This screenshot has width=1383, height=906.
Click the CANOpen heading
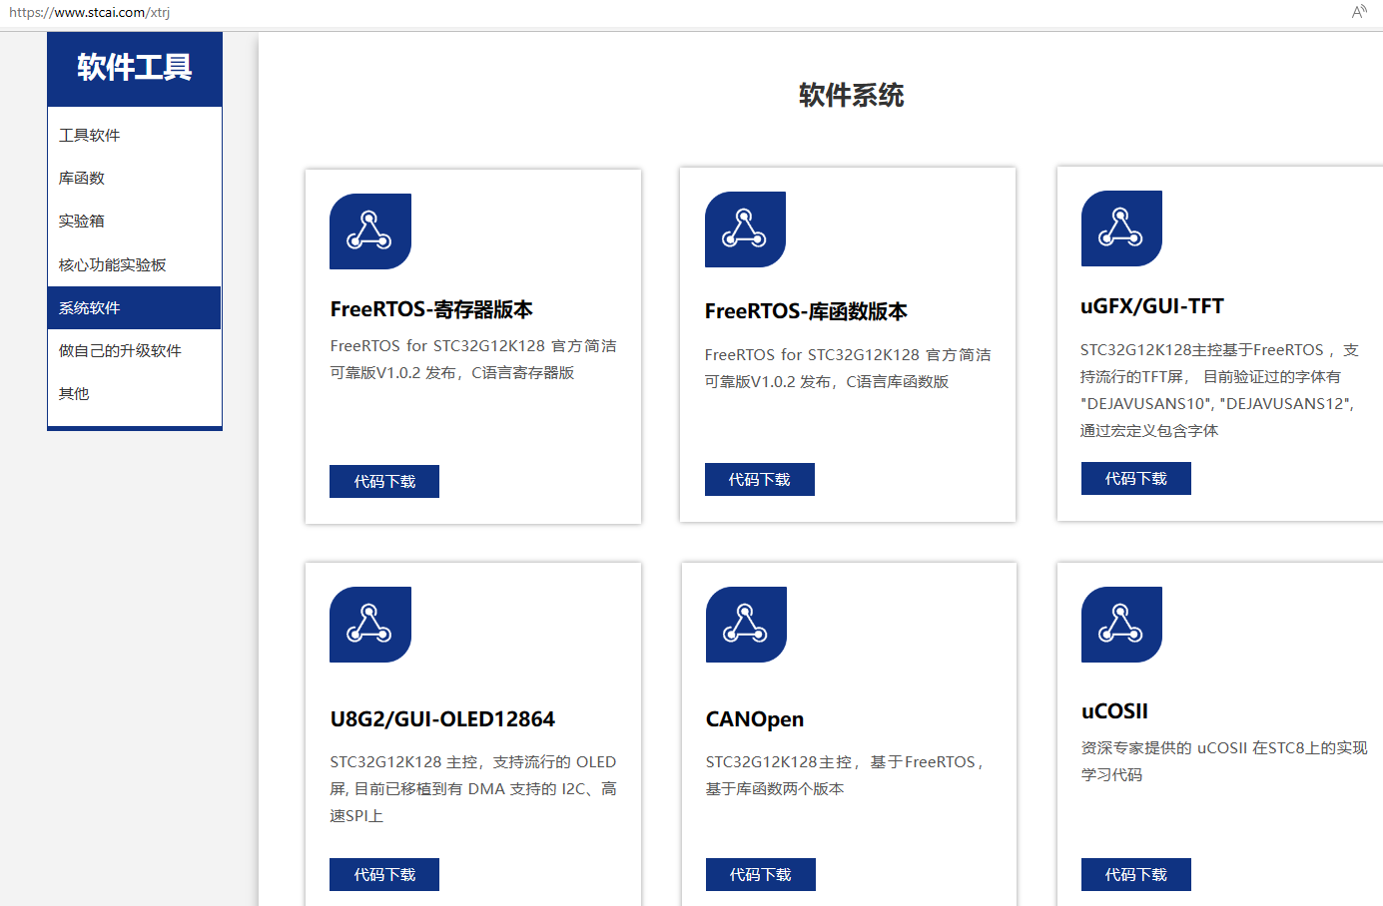tap(755, 719)
